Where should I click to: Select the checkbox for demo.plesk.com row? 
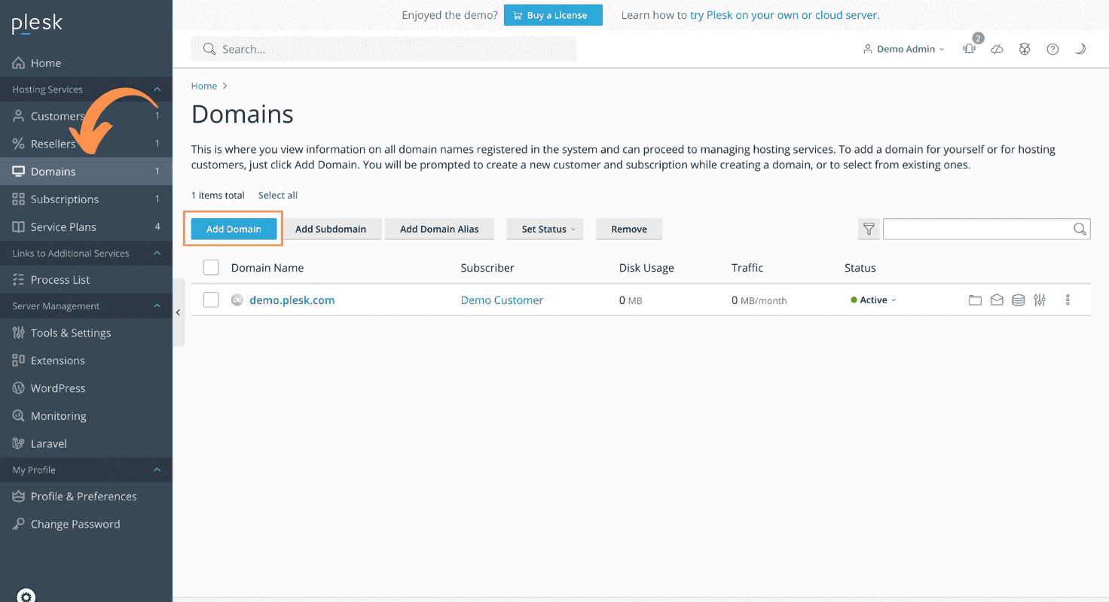pos(211,299)
